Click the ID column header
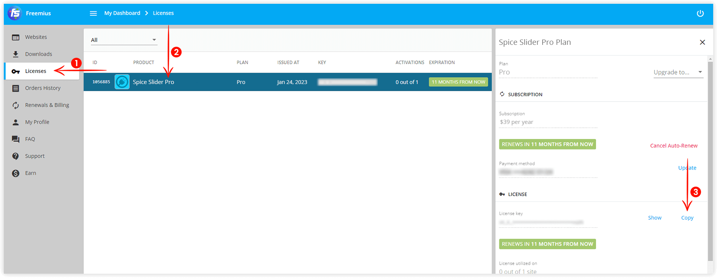Image resolution: width=717 pixels, height=279 pixels. [95, 62]
